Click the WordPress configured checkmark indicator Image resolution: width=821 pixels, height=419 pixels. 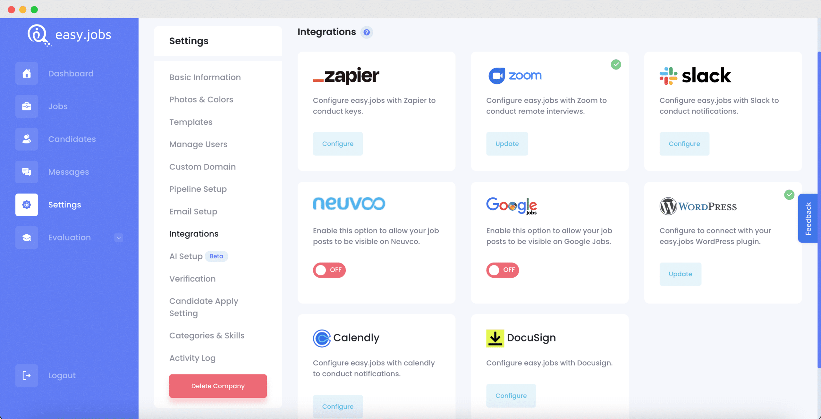[790, 195]
